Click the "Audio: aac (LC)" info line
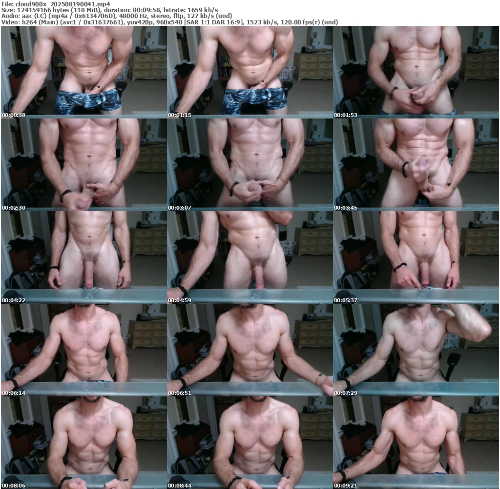Screen dimensions: 500x489 click(116, 16)
